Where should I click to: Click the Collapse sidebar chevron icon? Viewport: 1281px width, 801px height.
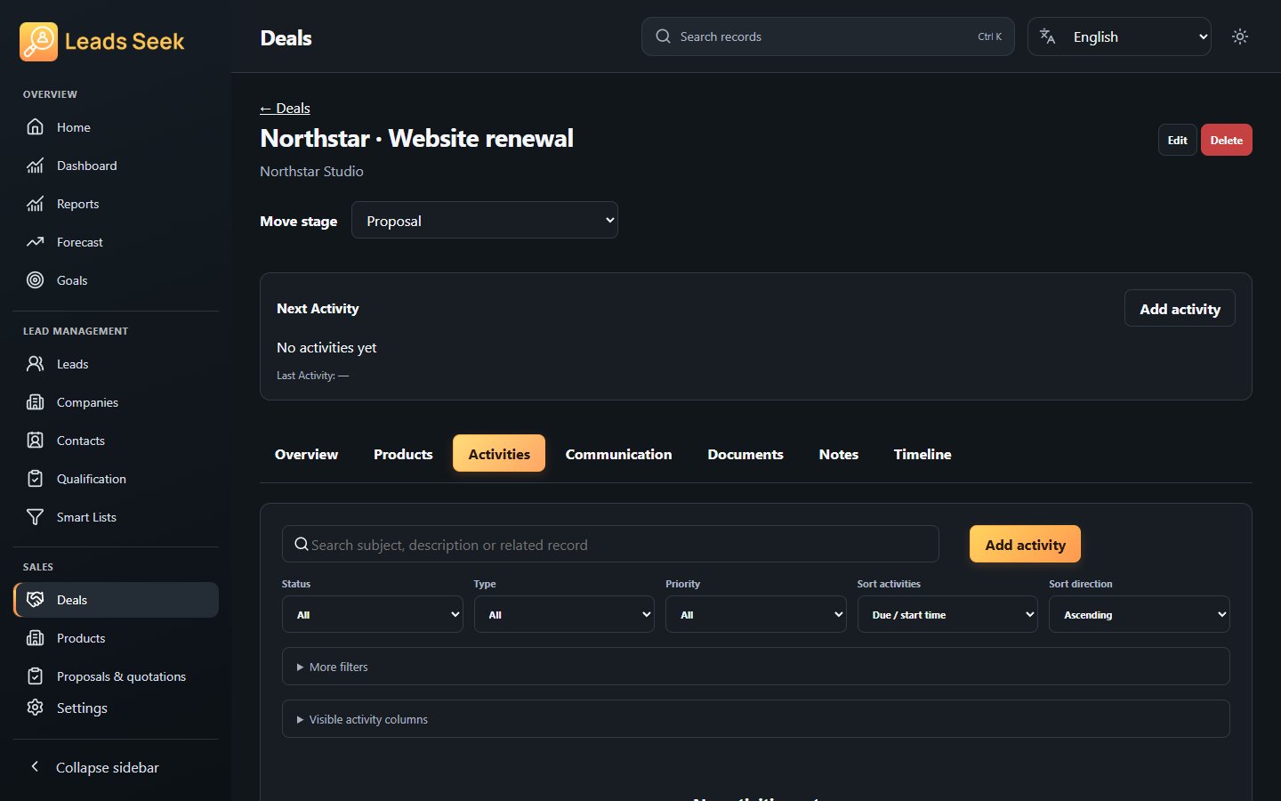coord(35,766)
